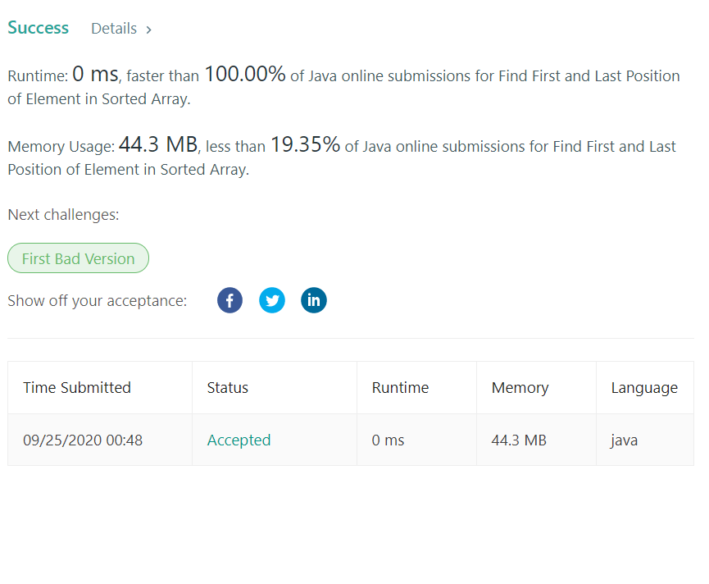
Task: Click the Status column header
Action: pos(227,388)
